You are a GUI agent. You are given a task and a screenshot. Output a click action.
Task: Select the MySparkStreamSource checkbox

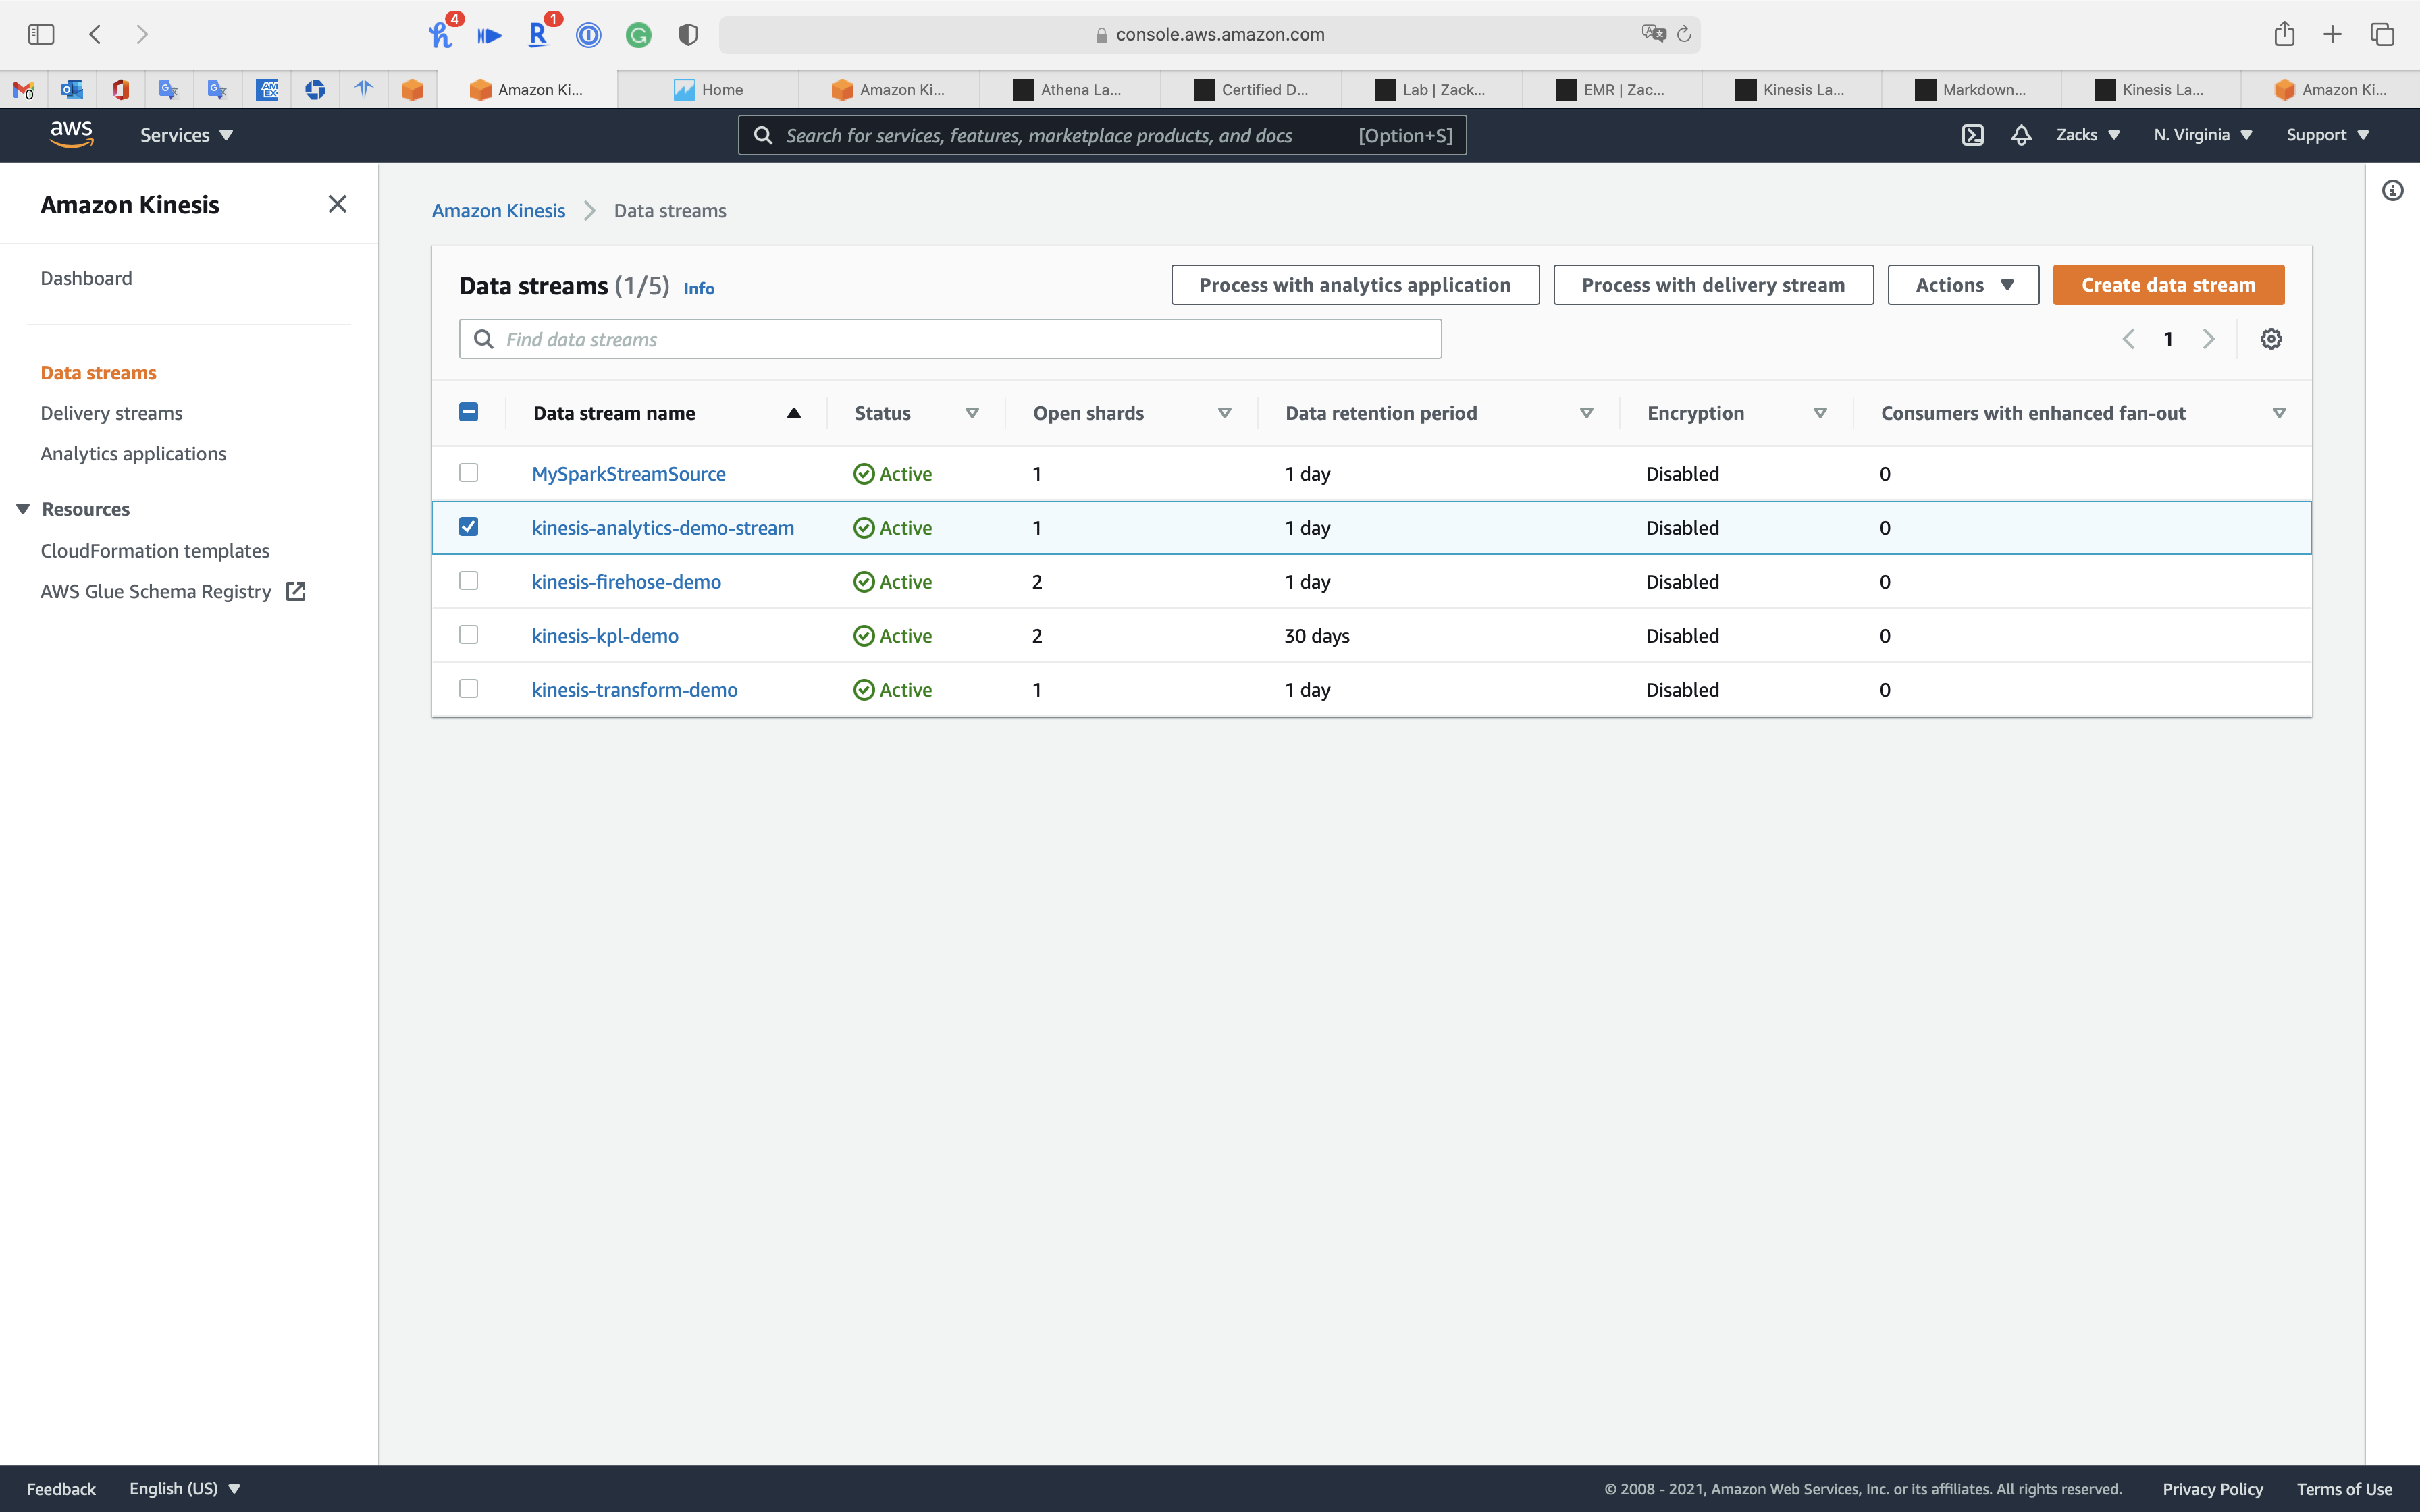468,473
